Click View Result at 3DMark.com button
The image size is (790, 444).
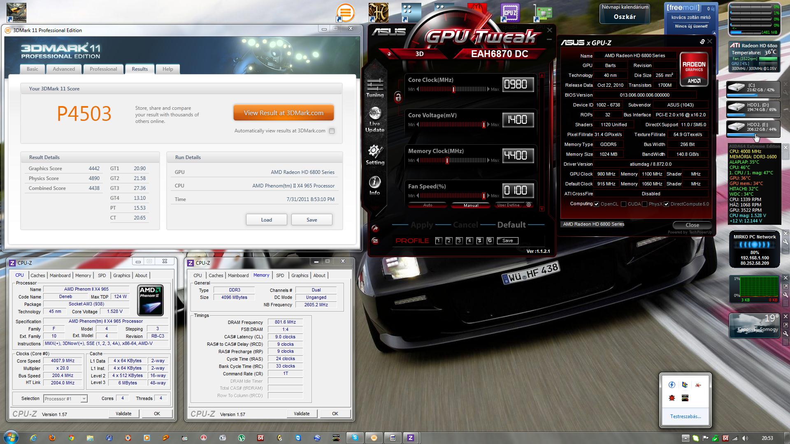click(x=283, y=113)
